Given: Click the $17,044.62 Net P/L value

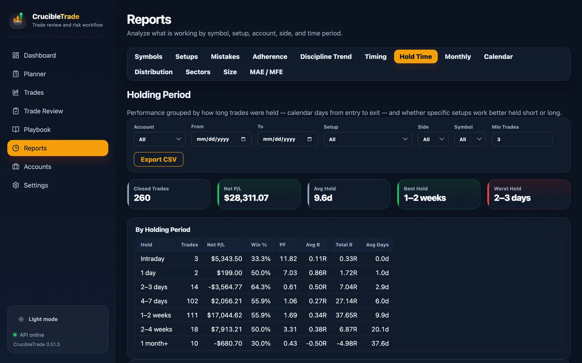Looking at the screenshot, I should [224, 315].
